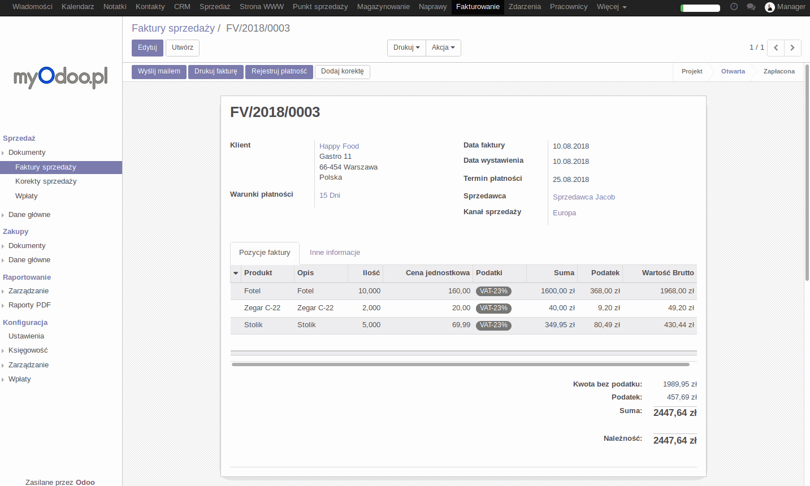Open the chat conversations icon

tap(751, 7)
